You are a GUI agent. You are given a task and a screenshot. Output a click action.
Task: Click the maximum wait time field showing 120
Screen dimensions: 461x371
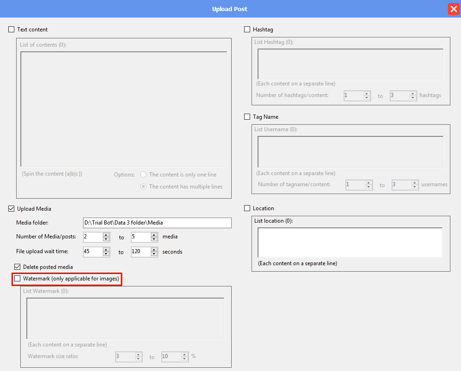[140, 252]
